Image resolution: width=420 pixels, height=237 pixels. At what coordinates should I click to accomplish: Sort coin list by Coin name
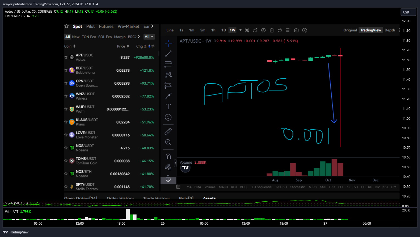(x=70, y=46)
